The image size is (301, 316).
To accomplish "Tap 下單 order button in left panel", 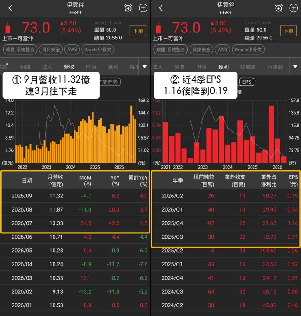I will pos(138,31).
